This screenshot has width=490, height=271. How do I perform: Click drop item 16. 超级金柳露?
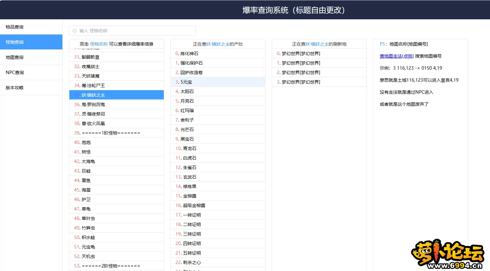[x=218, y=205]
